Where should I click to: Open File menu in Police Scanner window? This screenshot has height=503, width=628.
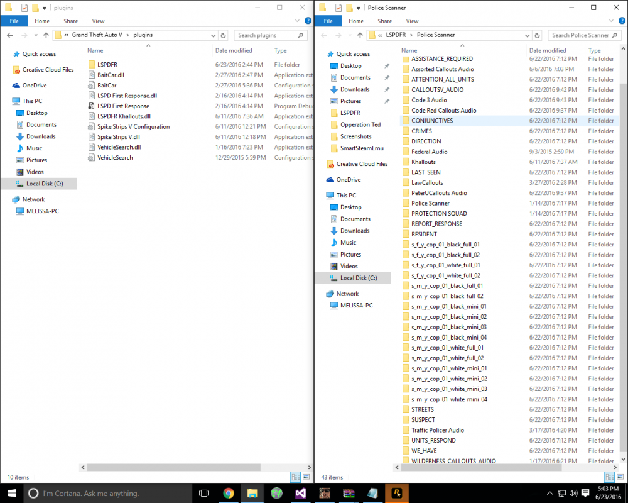[x=328, y=21]
